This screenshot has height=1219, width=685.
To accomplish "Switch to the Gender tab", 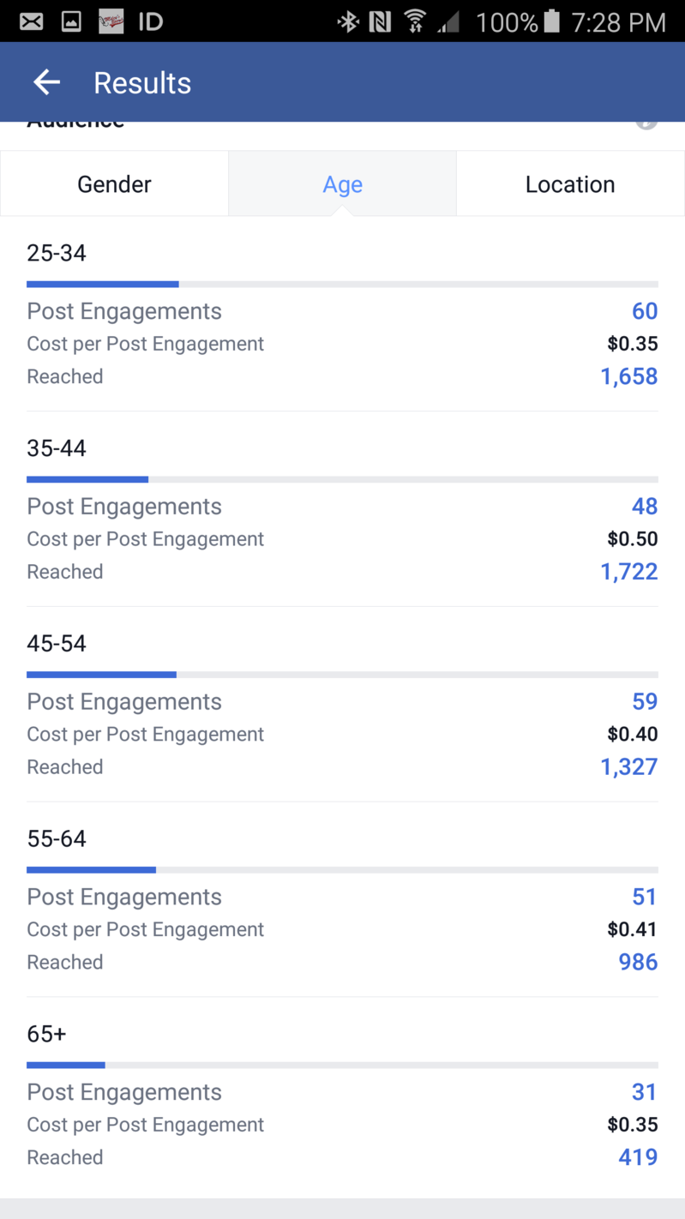I will pyautogui.click(x=114, y=184).
